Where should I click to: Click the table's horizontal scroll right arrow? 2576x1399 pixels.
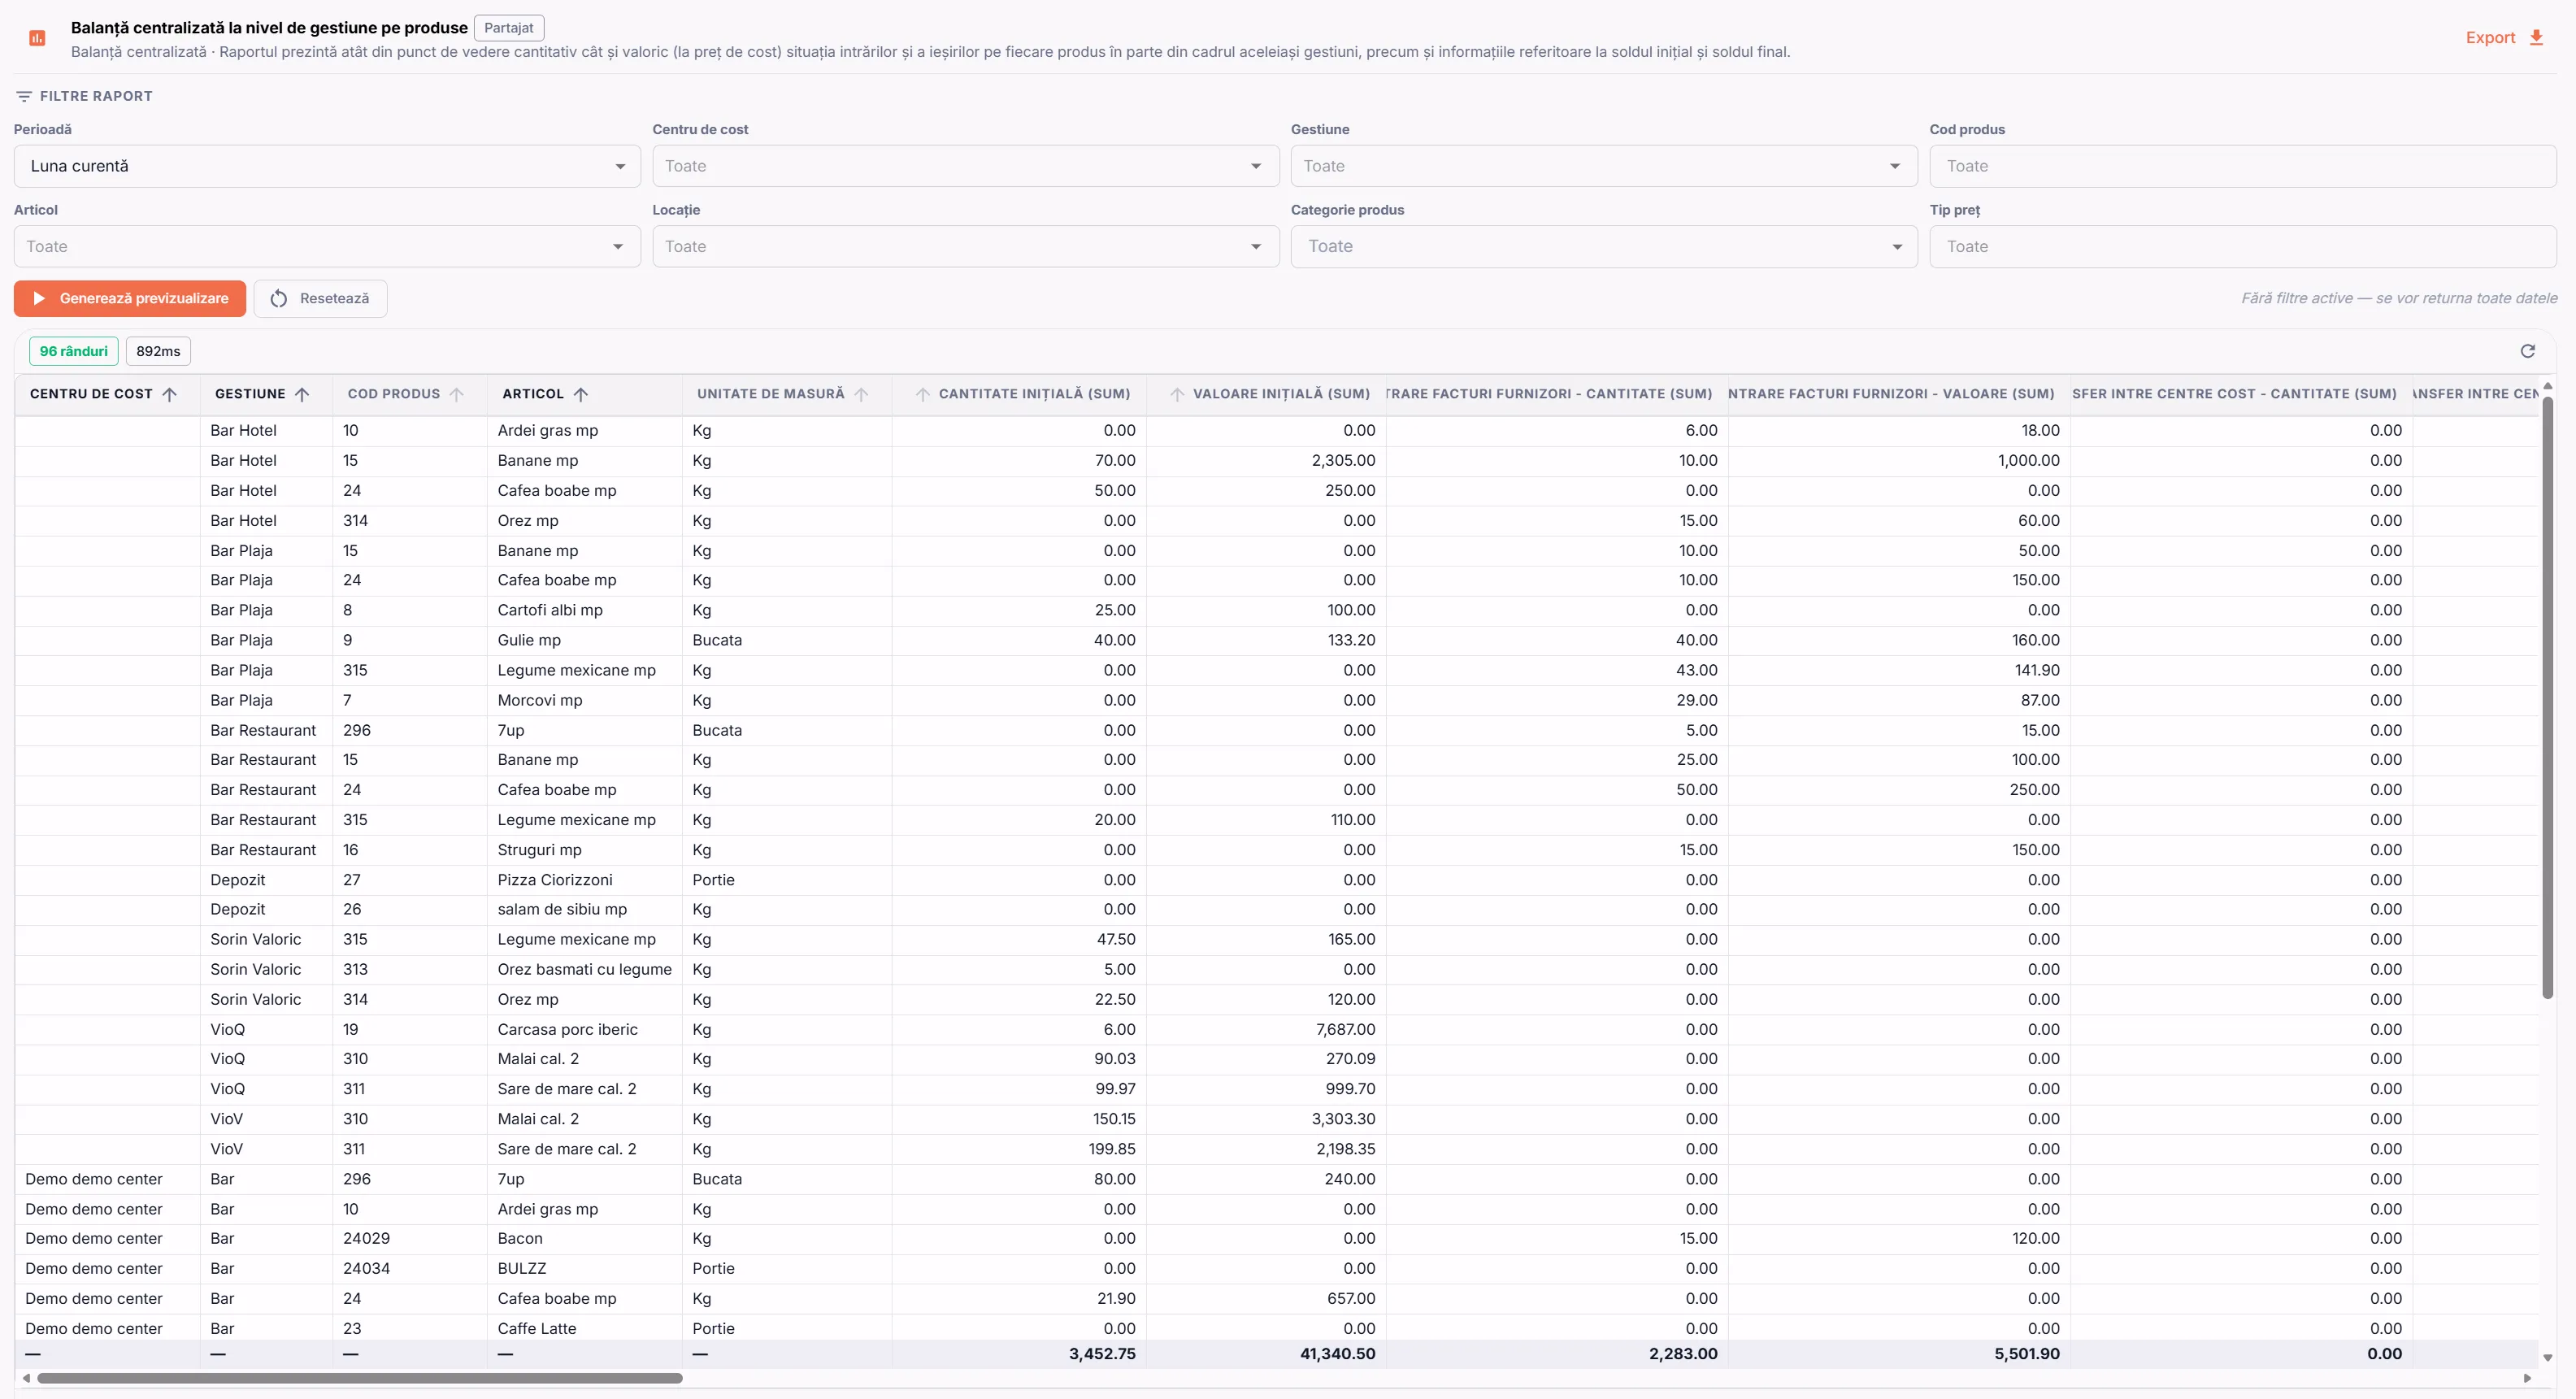tap(2527, 1378)
